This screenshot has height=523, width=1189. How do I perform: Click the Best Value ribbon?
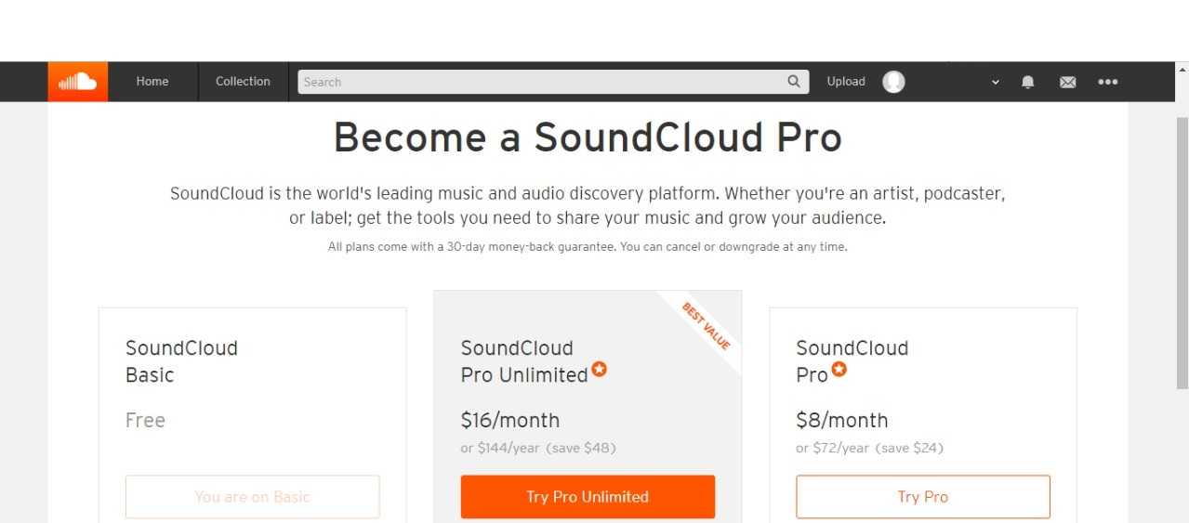tap(707, 326)
